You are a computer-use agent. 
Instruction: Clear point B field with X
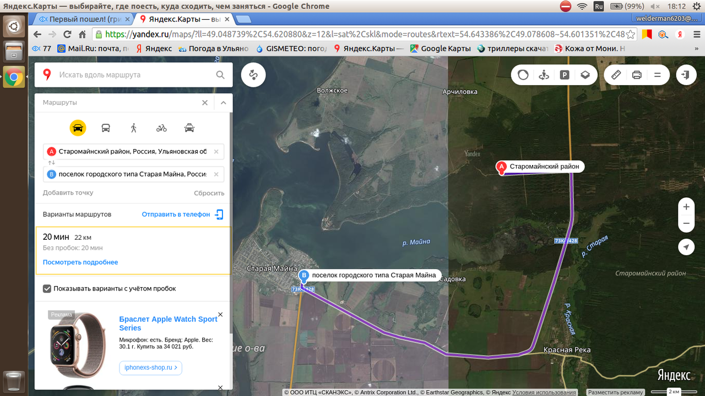click(216, 174)
